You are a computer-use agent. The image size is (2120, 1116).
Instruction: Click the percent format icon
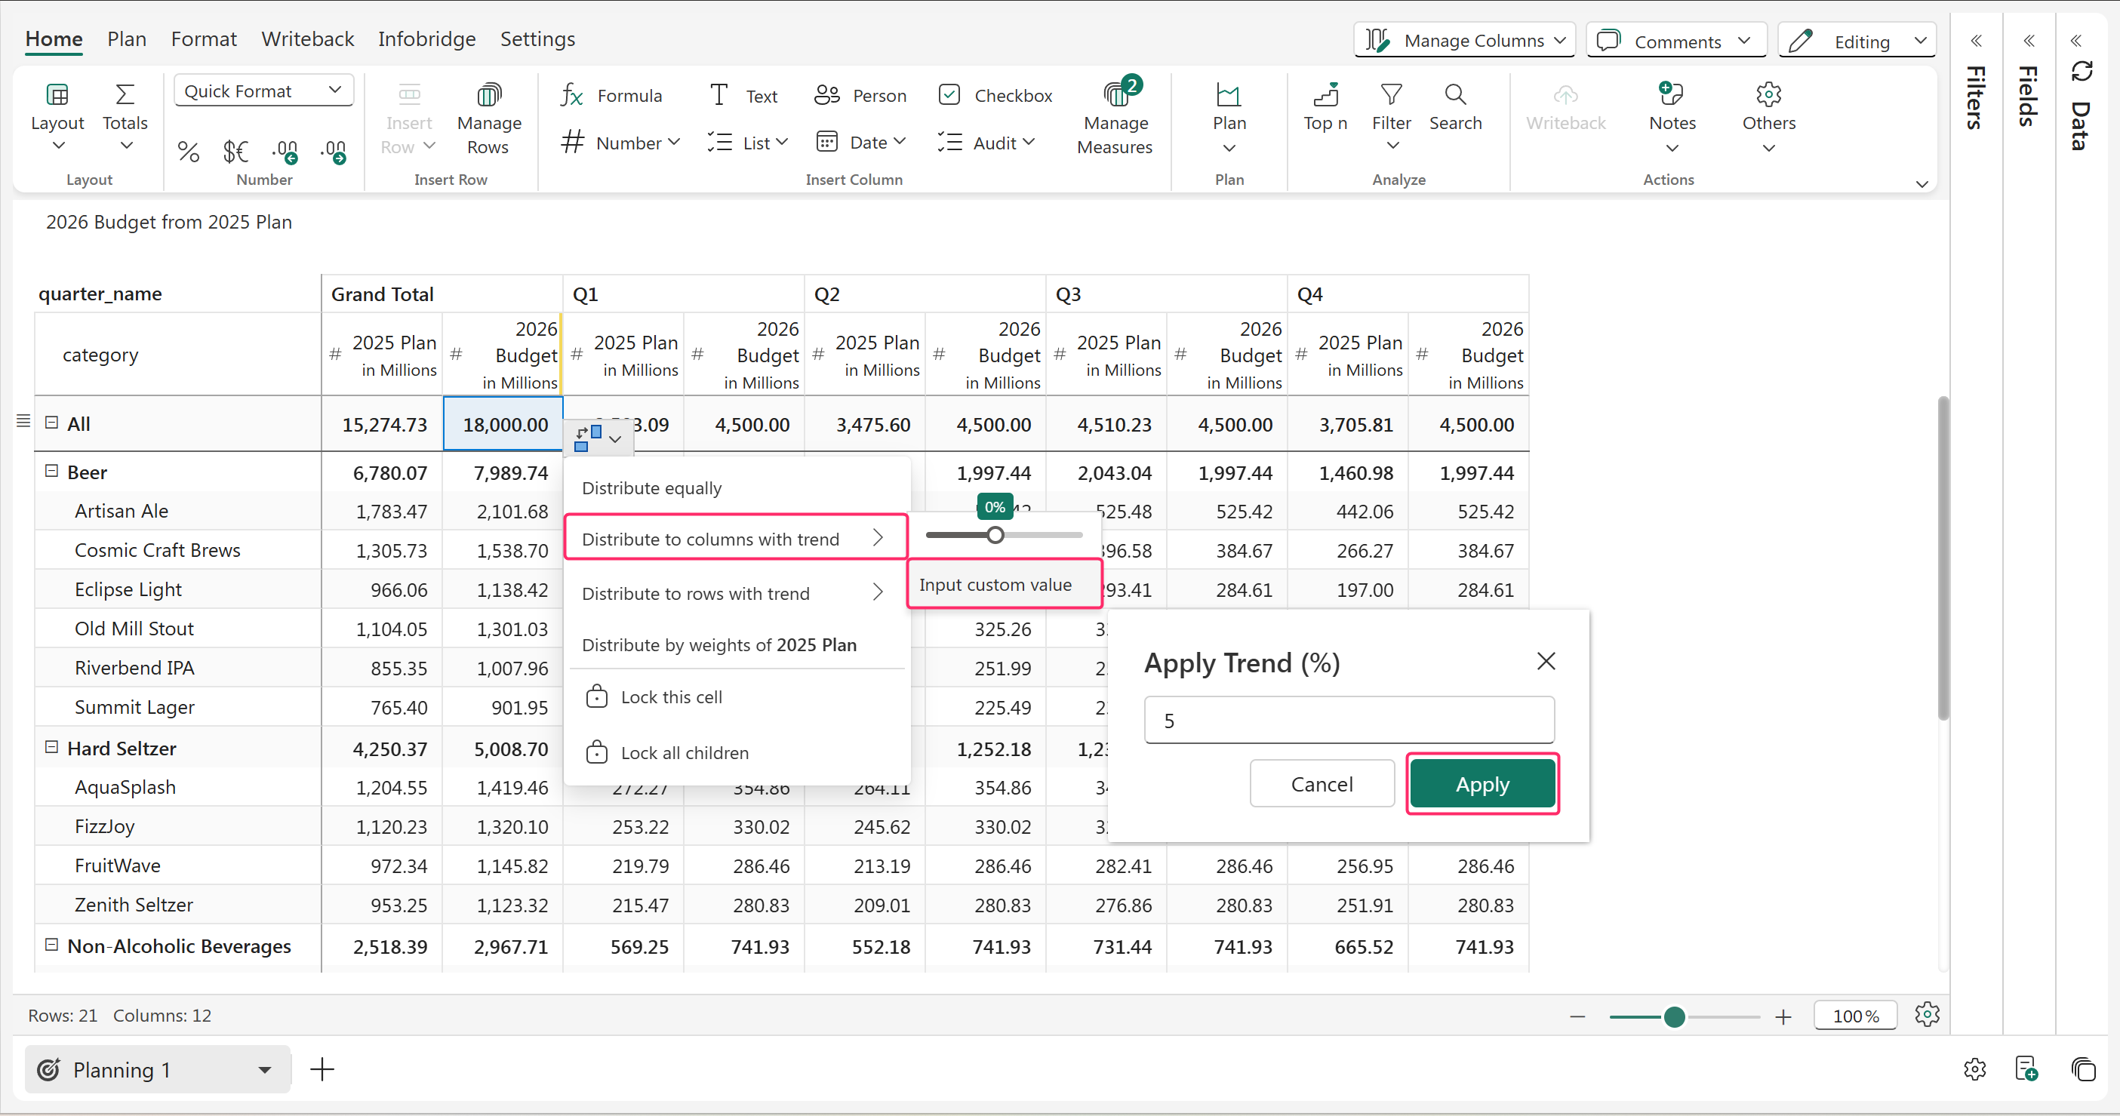tap(189, 152)
